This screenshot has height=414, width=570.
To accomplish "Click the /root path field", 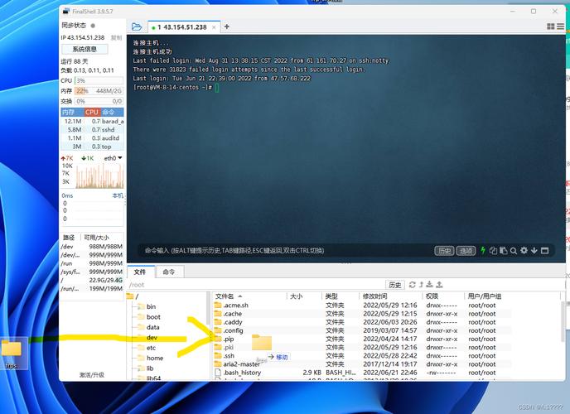I will [x=255, y=285].
